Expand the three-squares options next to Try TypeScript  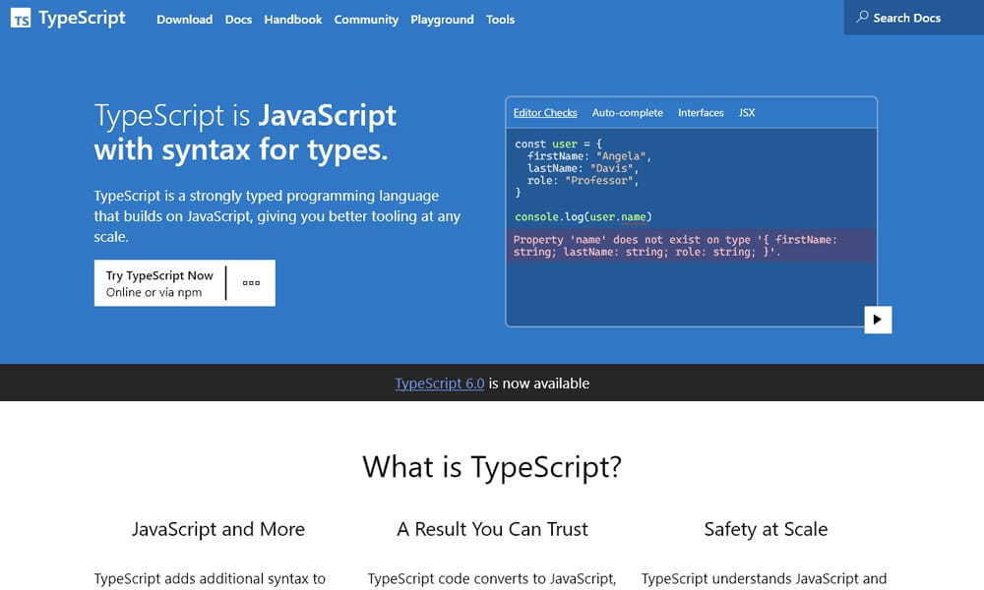(x=251, y=283)
